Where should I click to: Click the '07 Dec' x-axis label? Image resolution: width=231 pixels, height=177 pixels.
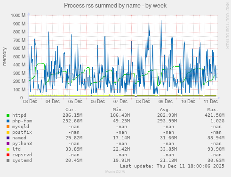[x=120, y=101]
